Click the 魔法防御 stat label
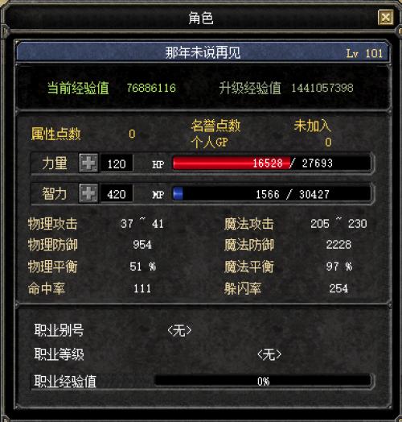 tap(249, 245)
